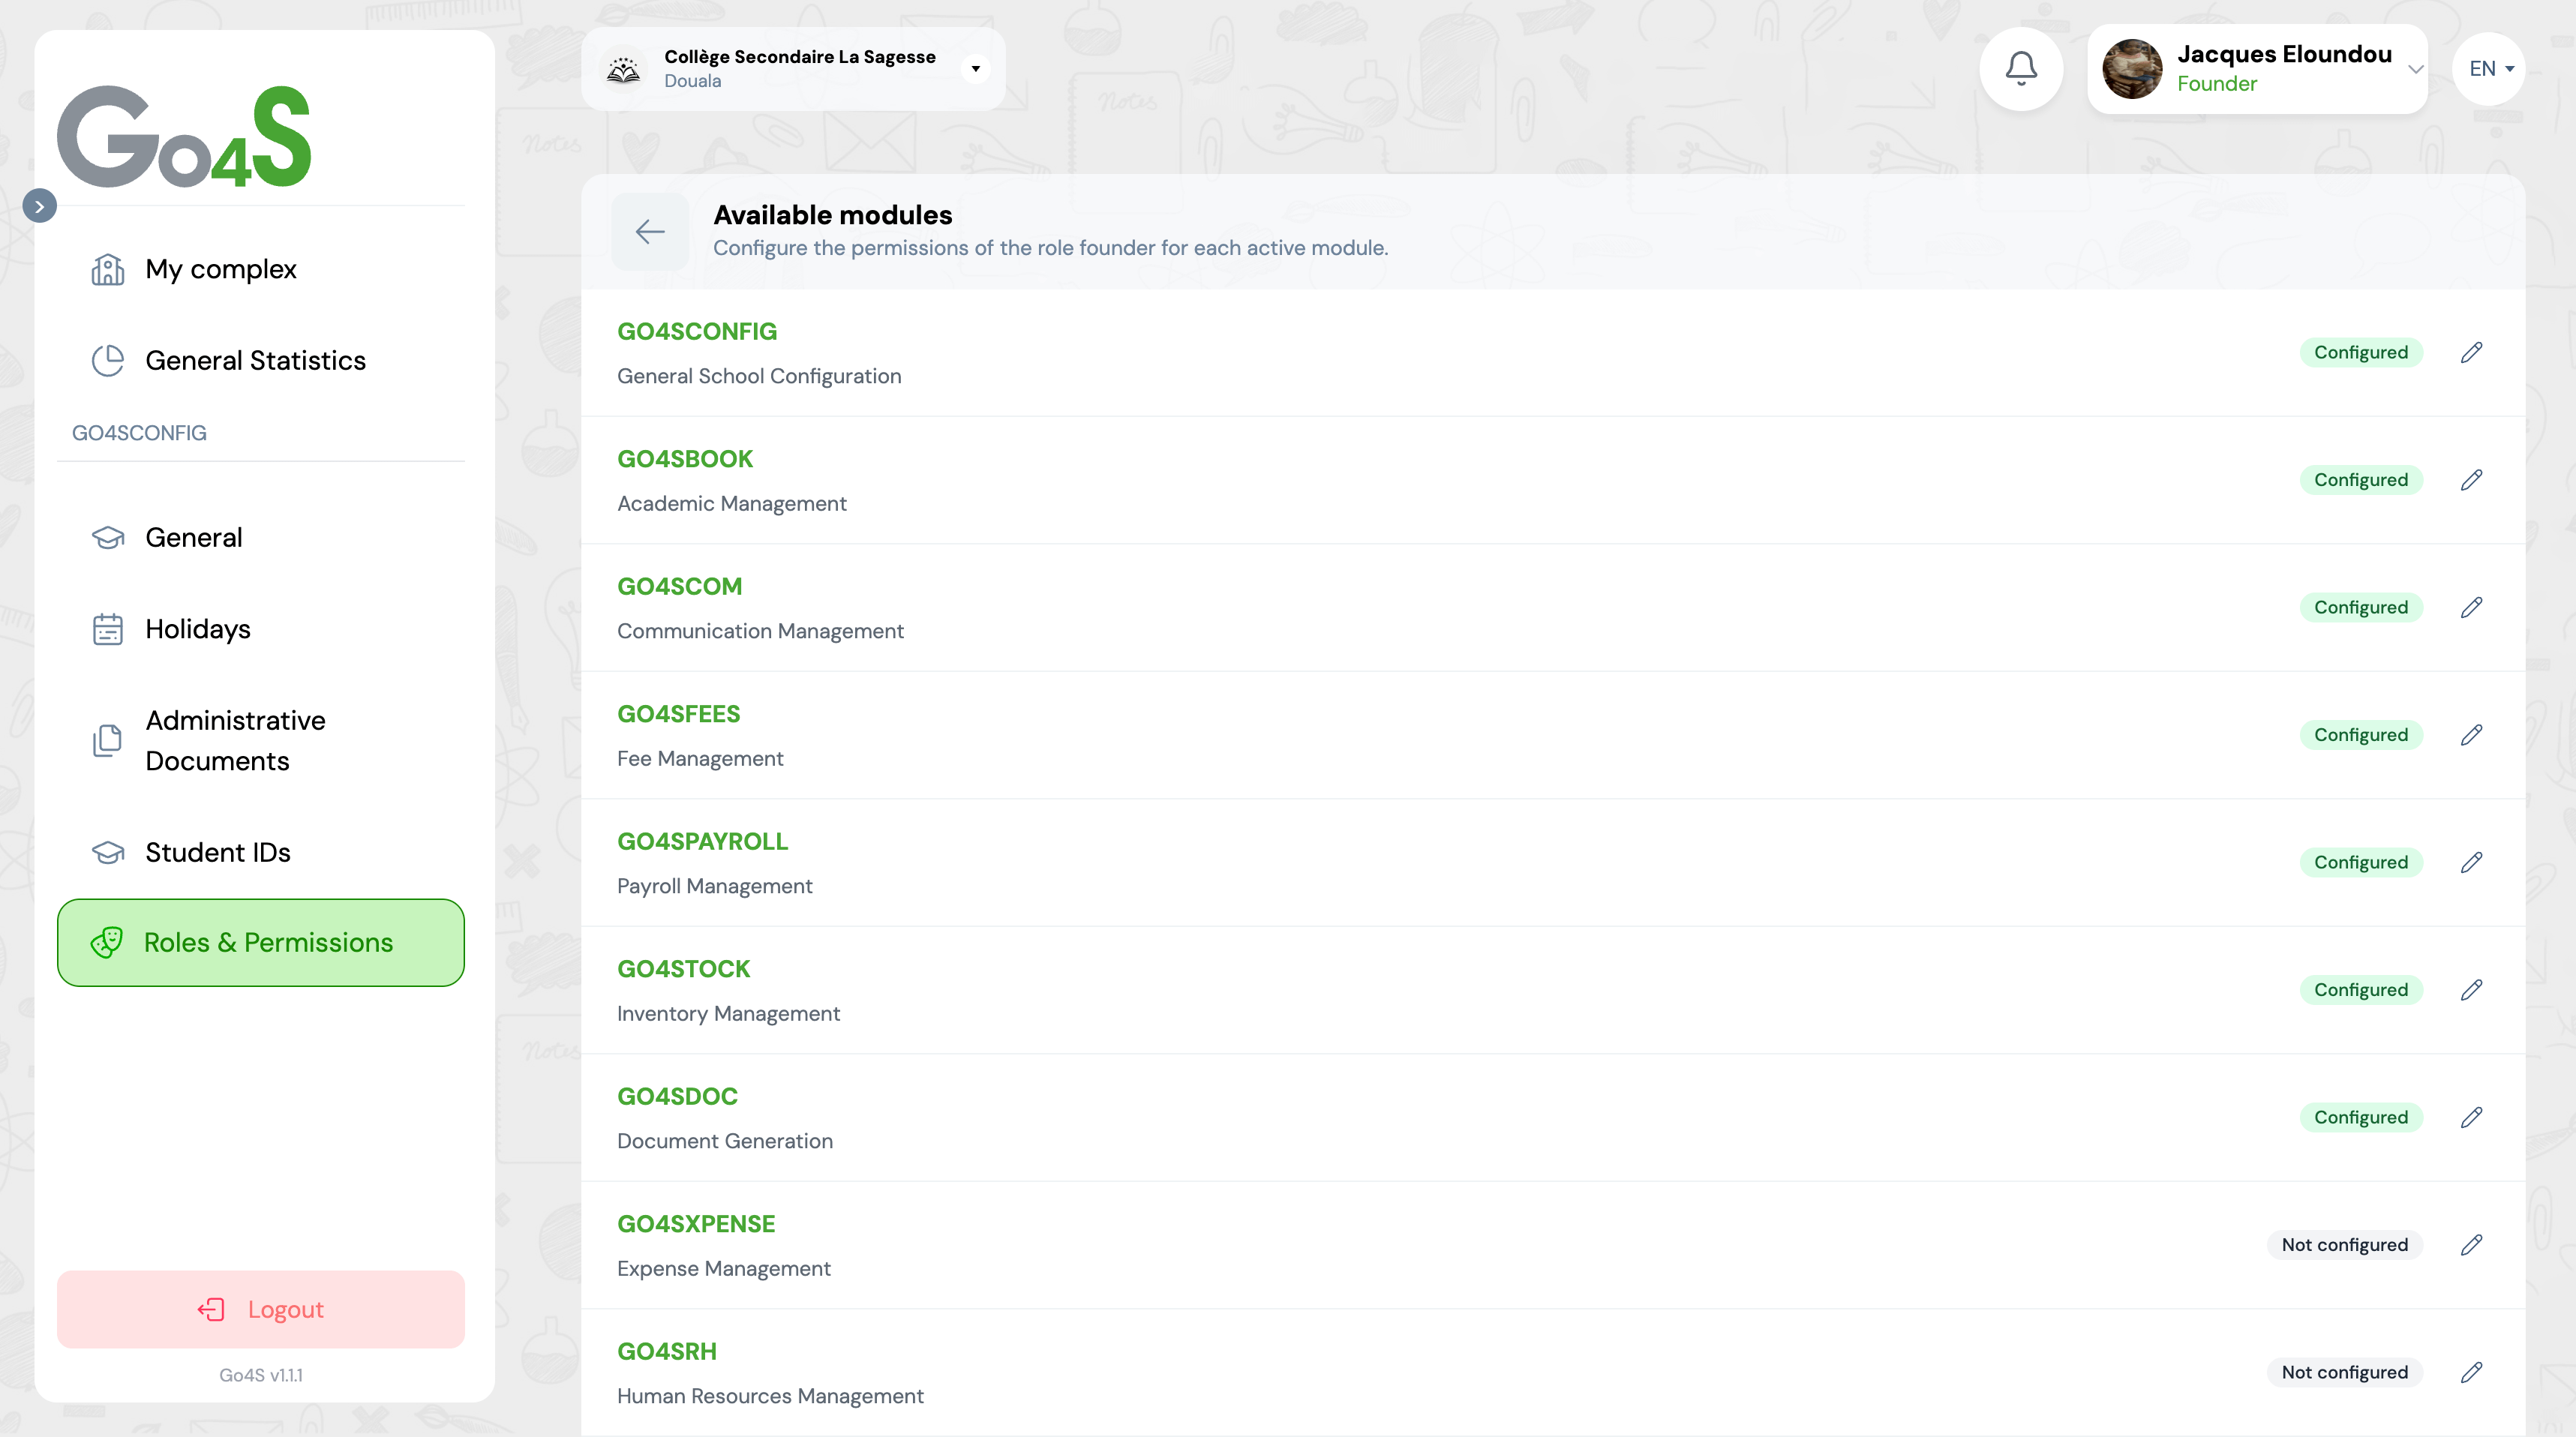
Task: Edit GO4SCONFIG permissions with pencil icon
Action: (x=2471, y=352)
